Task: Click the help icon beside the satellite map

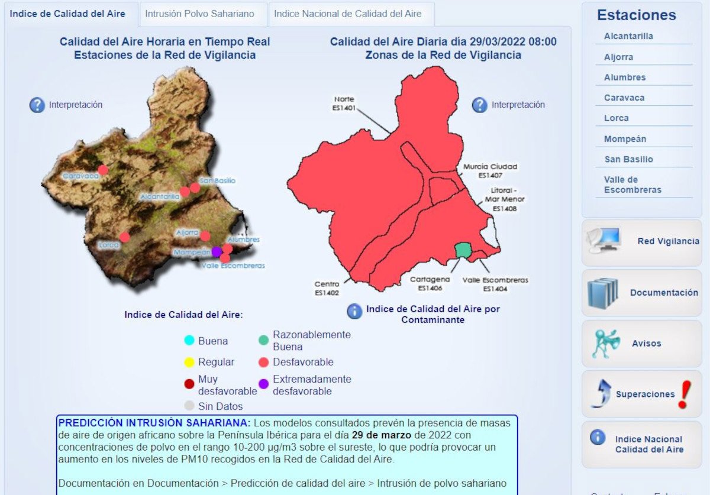Action: [37, 105]
